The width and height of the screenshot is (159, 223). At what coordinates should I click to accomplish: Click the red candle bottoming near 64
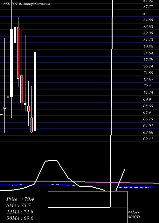[32, 125]
